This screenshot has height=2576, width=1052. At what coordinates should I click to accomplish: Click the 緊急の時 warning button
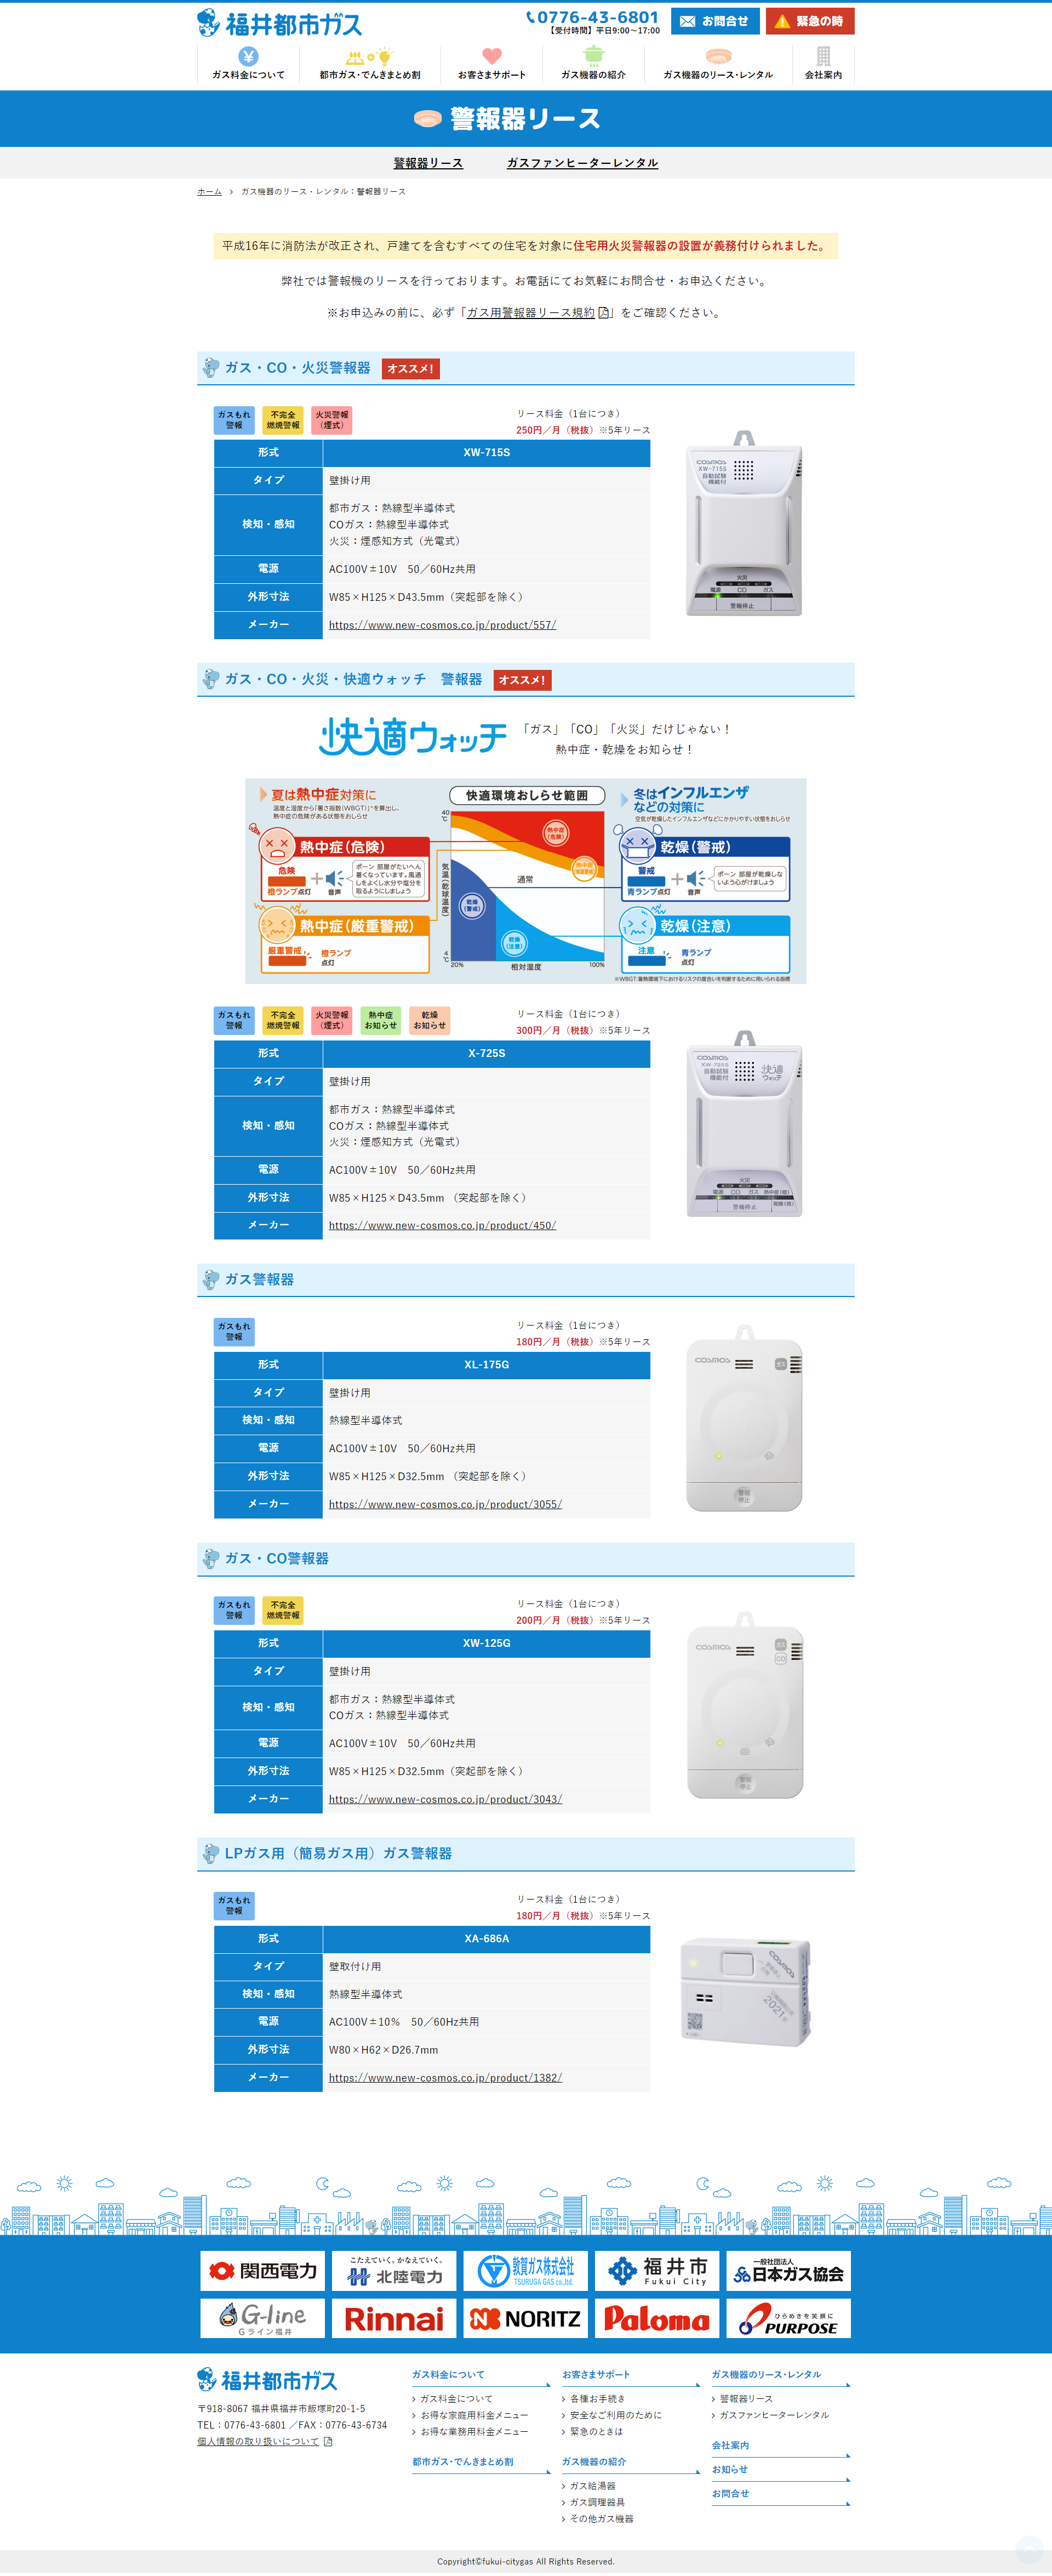810,21
